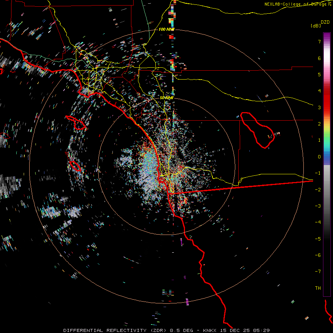Click the TH threshold label on legend
Viewport: 333px width, 333px height.
(x=318, y=288)
